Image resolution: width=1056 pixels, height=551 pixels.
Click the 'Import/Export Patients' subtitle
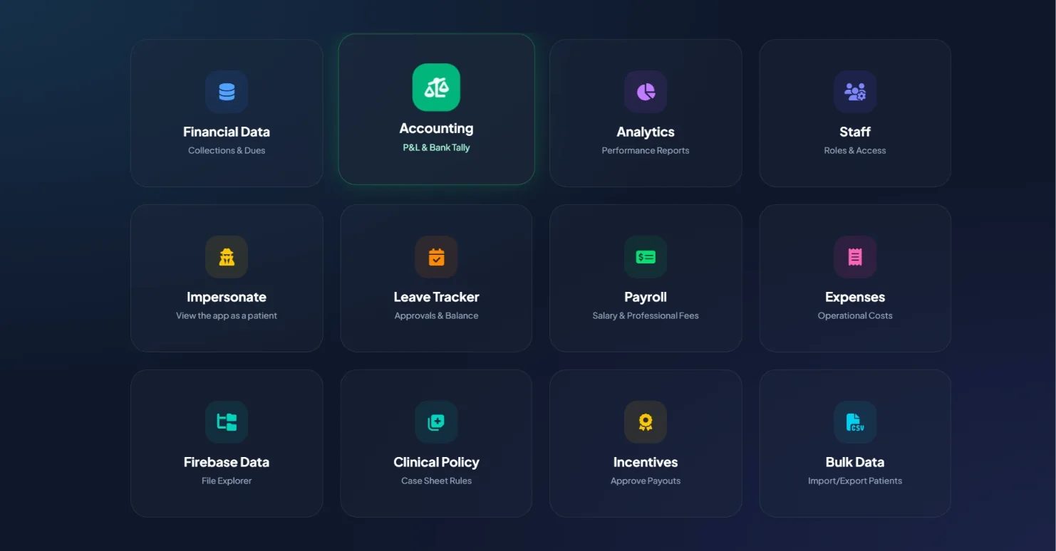tap(855, 481)
